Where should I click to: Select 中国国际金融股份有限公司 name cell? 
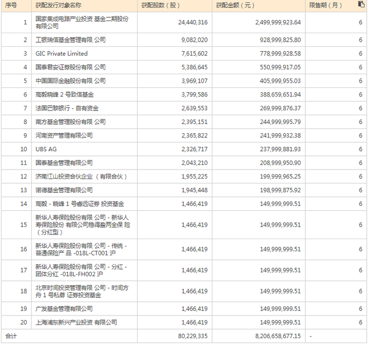coord(84,81)
